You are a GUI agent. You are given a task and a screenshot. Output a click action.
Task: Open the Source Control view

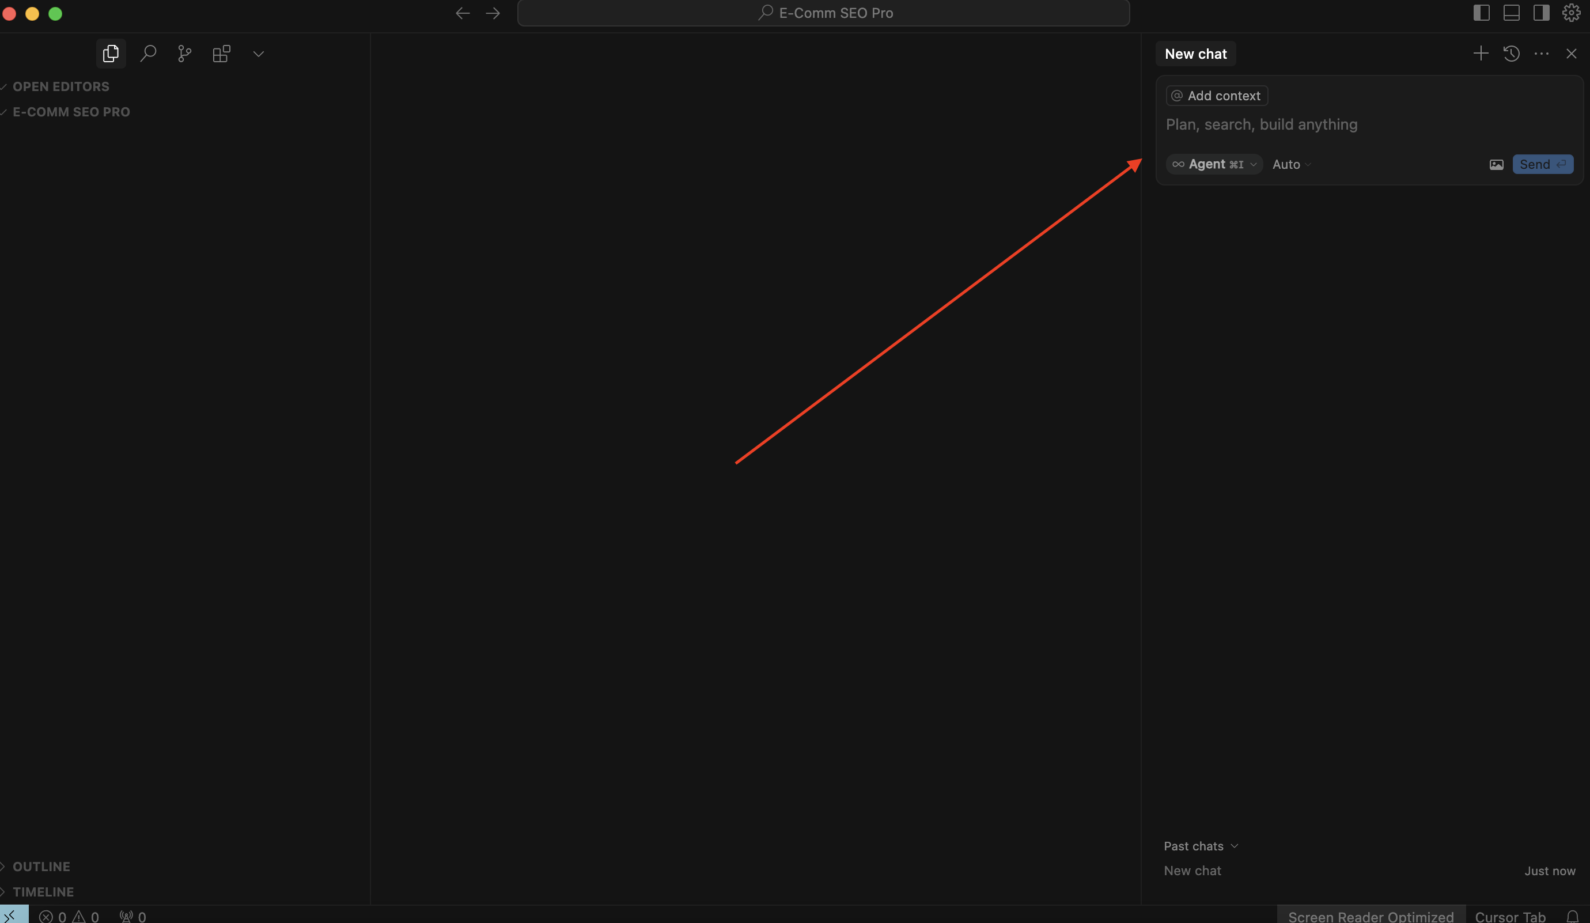(184, 54)
